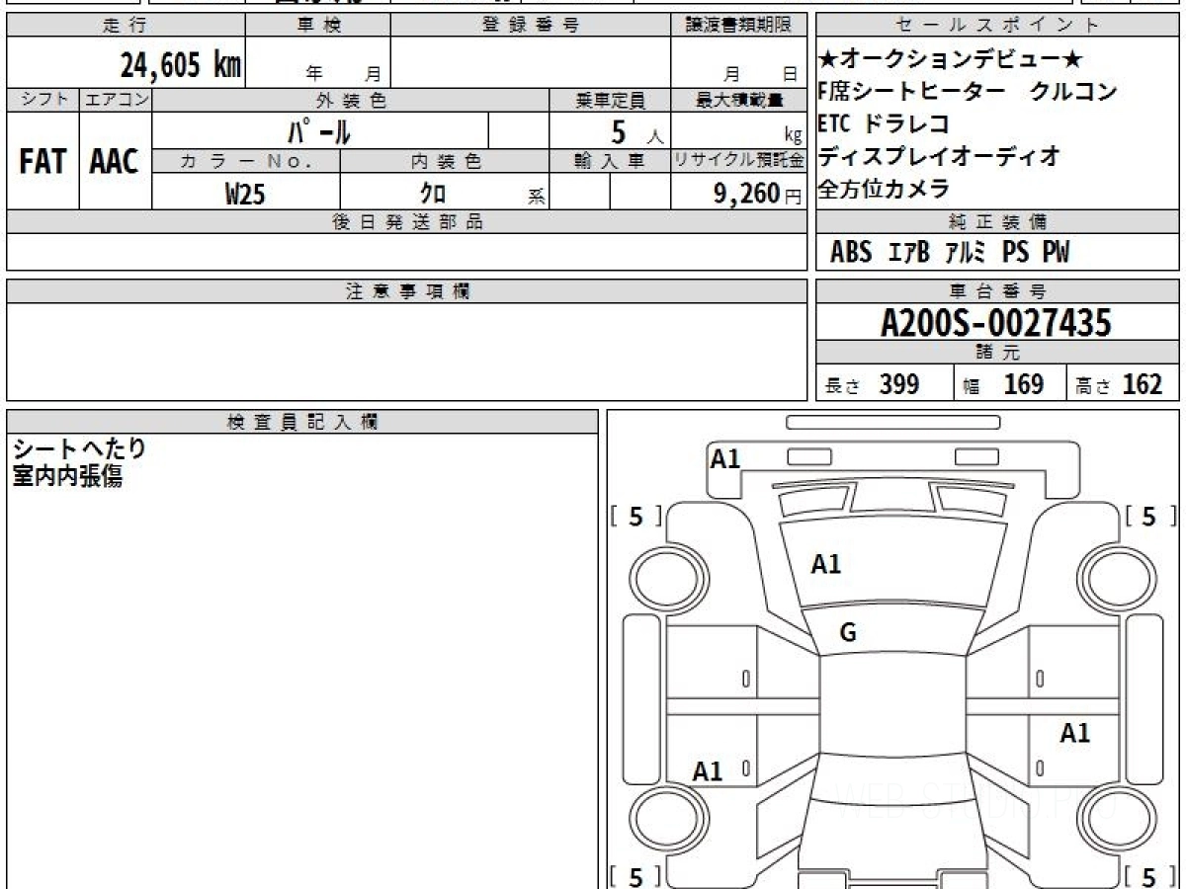Select the W25 color code
The image size is (1186, 889).
tap(245, 194)
